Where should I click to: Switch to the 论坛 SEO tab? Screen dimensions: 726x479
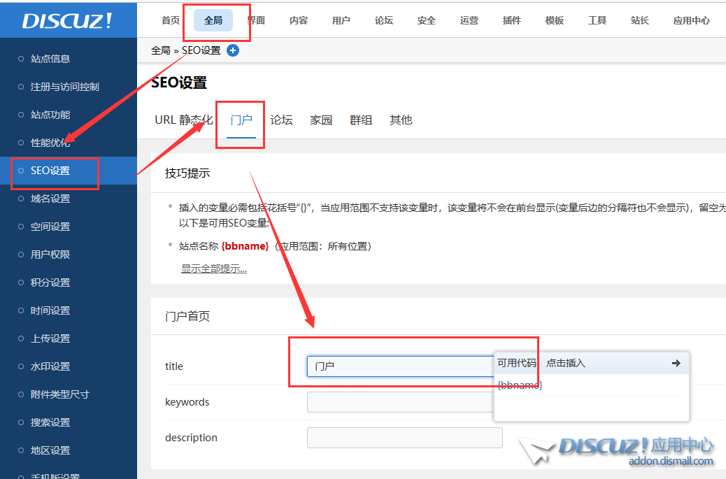click(281, 120)
